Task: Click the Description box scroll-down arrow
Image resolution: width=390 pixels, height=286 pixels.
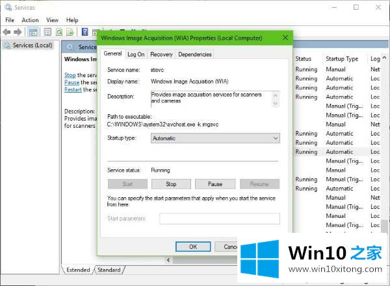Action: click(276, 103)
